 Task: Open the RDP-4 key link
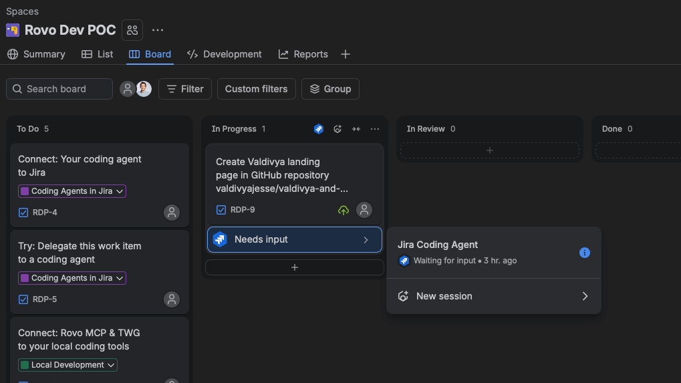tap(45, 213)
